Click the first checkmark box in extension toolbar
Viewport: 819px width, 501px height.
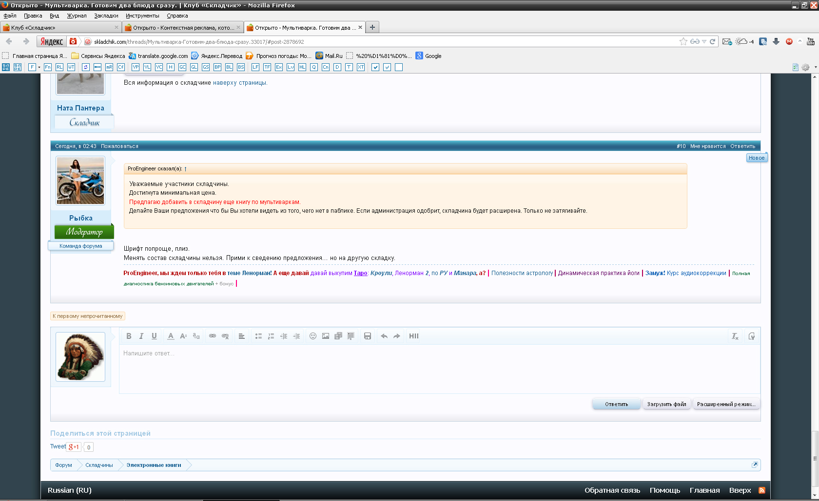375,67
